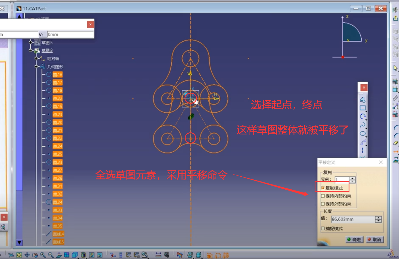Click 取消 to cancel translation

tap(375, 239)
